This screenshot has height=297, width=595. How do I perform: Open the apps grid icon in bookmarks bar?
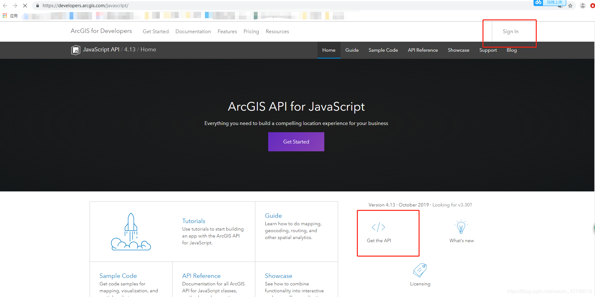click(x=5, y=15)
